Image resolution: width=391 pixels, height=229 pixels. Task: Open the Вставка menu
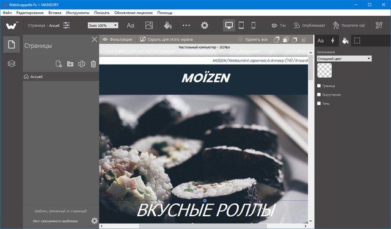coord(55,13)
